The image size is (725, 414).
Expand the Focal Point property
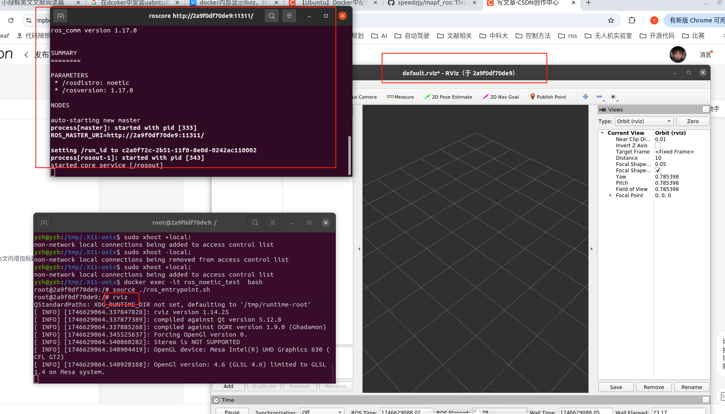611,196
